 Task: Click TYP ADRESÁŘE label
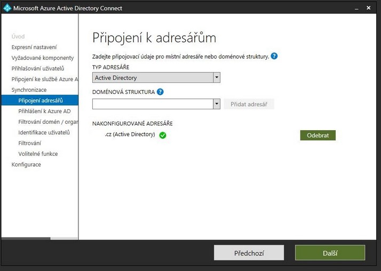111,67
